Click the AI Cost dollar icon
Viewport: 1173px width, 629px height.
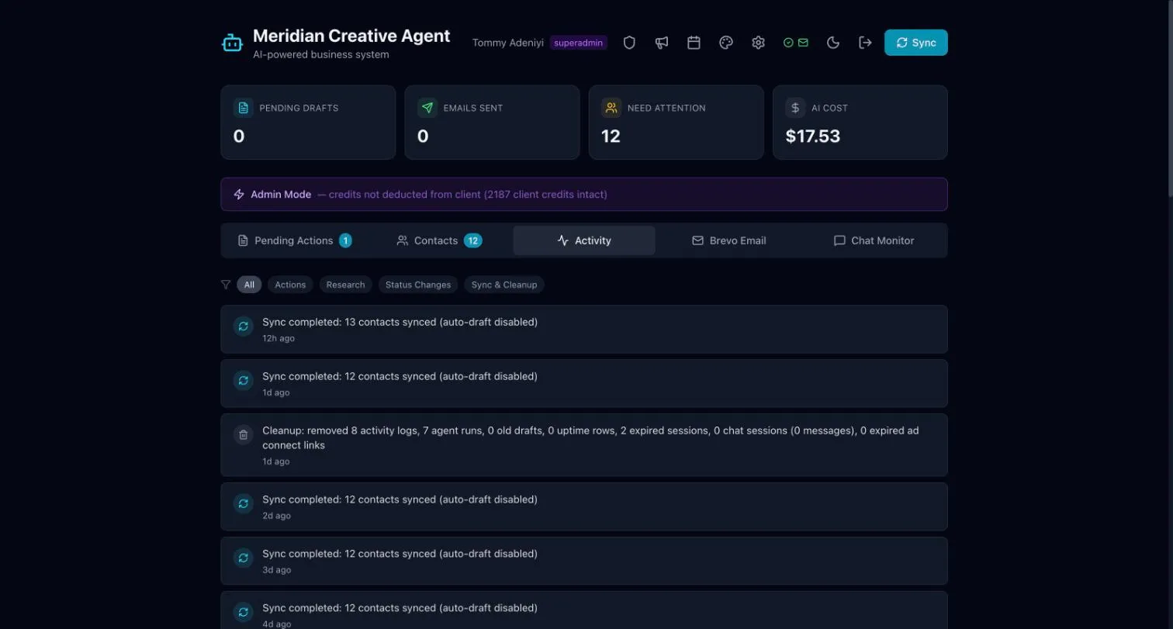(x=795, y=108)
